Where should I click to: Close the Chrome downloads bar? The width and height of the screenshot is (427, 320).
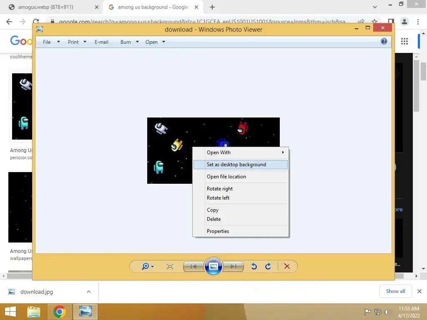coord(419,291)
